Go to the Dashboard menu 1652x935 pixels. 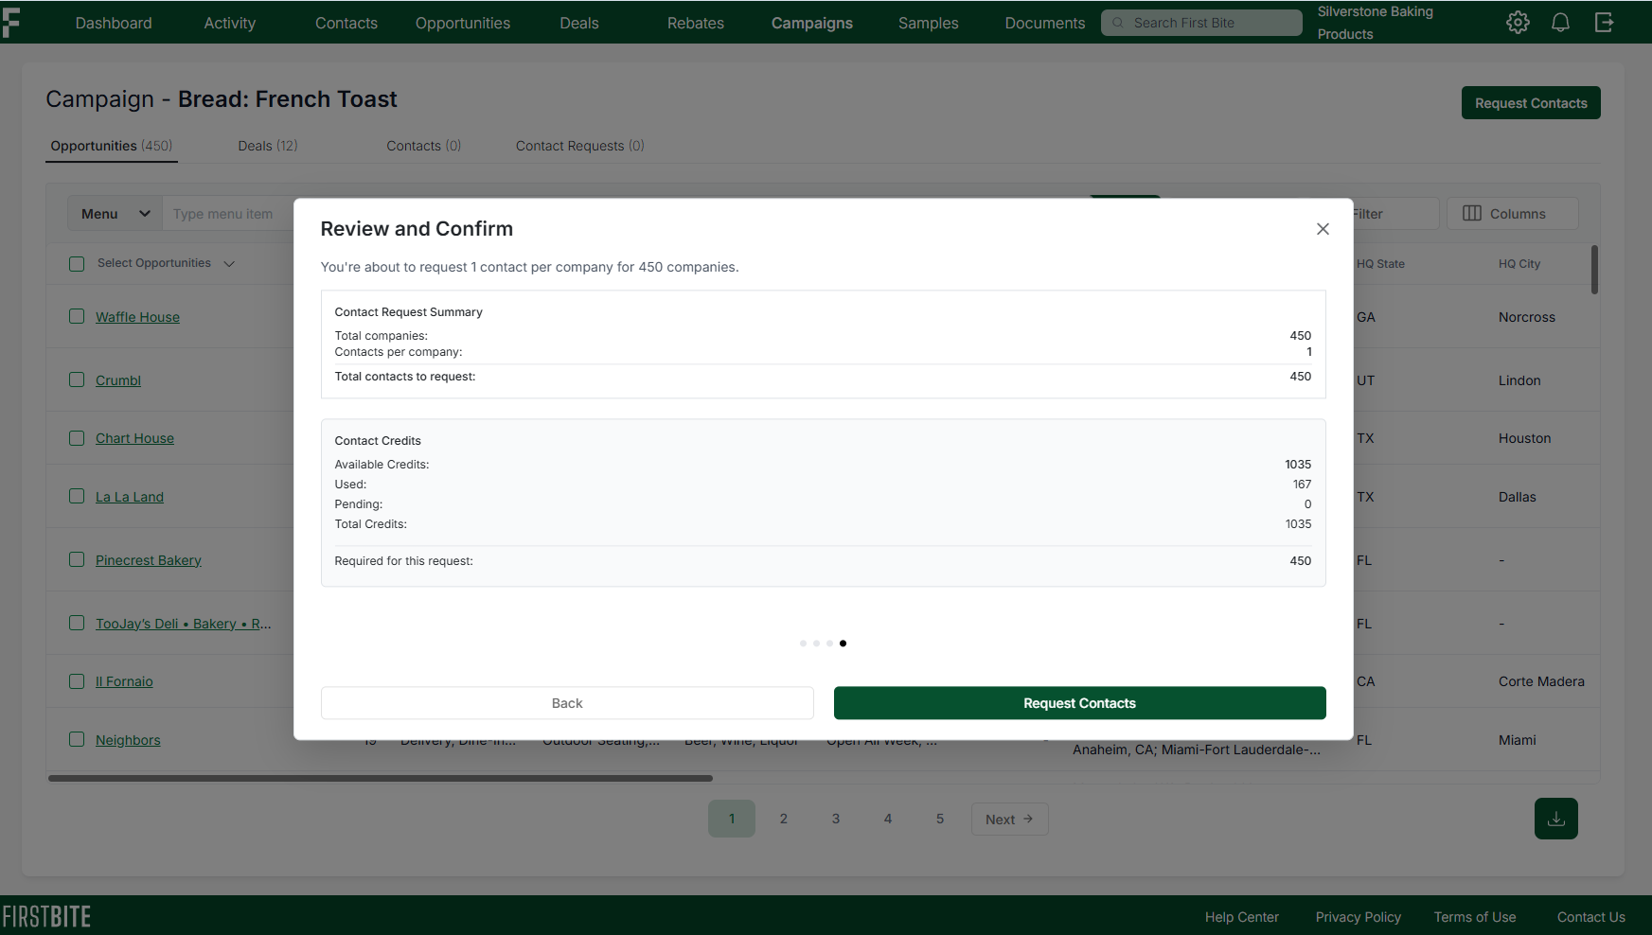(114, 23)
